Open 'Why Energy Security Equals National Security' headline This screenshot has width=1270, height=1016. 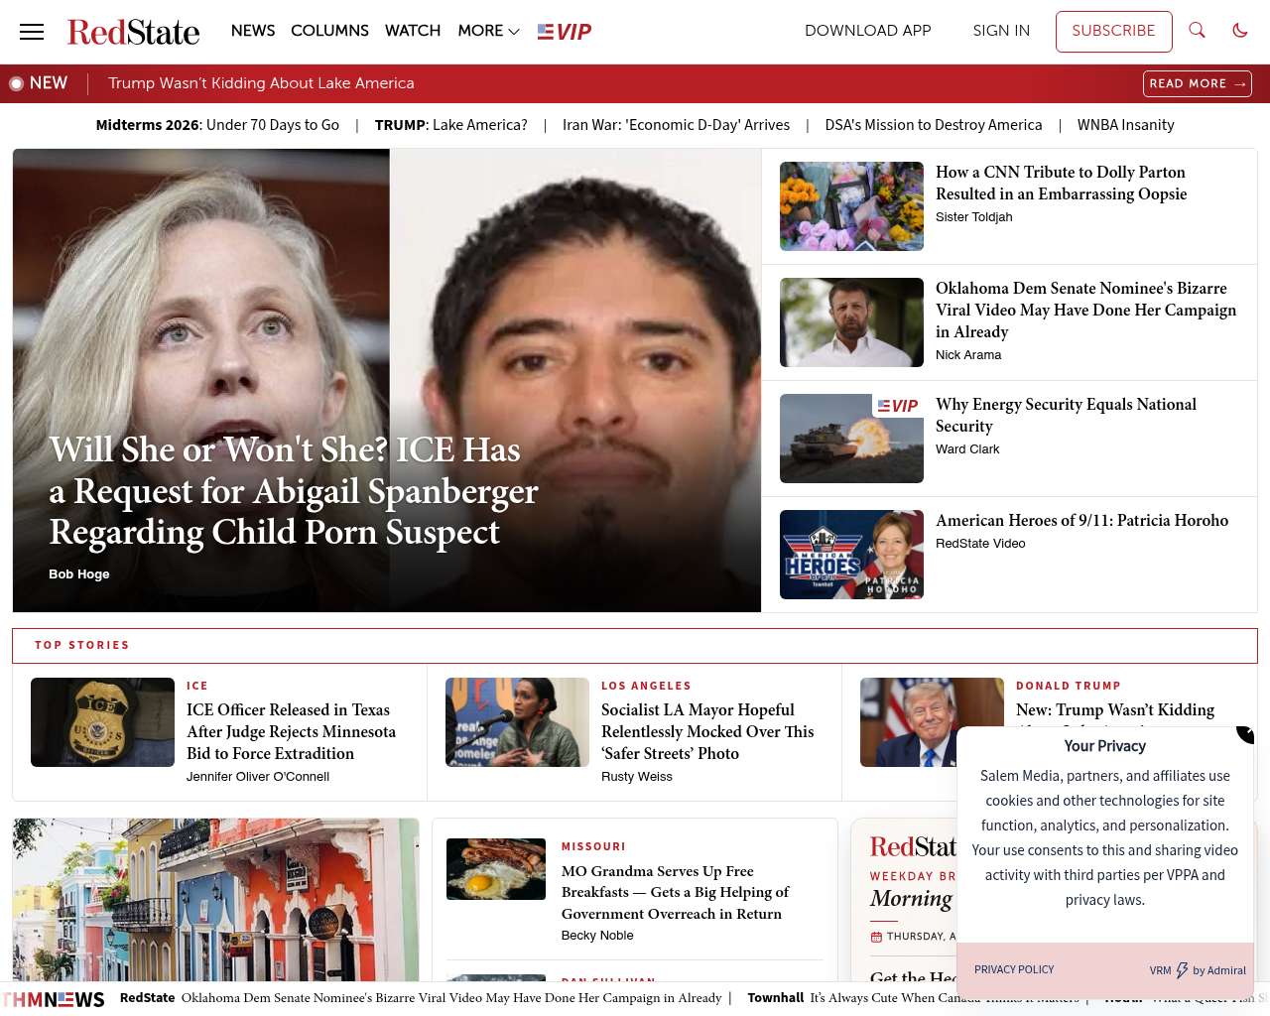click(x=1066, y=416)
